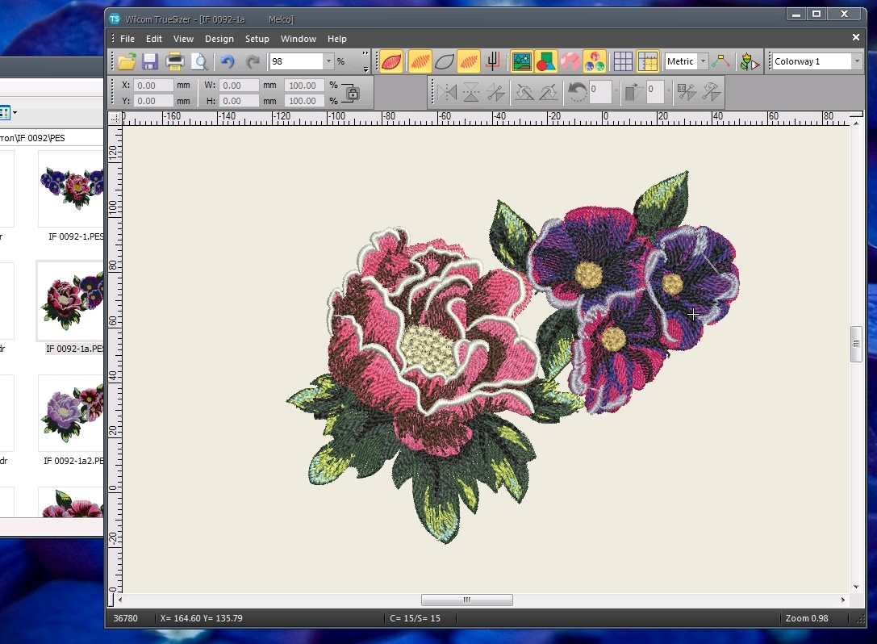877x644 pixels.
Task: Toggle show bitmap picture button
Action: (x=522, y=61)
